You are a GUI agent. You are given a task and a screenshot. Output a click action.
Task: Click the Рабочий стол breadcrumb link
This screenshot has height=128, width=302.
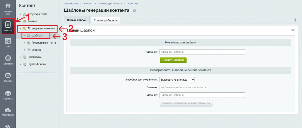click(x=71, y=4)
